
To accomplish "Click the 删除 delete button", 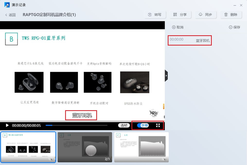I will 231,15.
